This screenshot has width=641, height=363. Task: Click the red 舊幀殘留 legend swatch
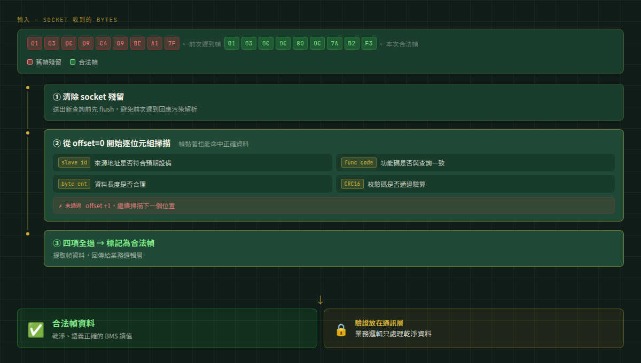pyautogui.click(x=30, y=62)
